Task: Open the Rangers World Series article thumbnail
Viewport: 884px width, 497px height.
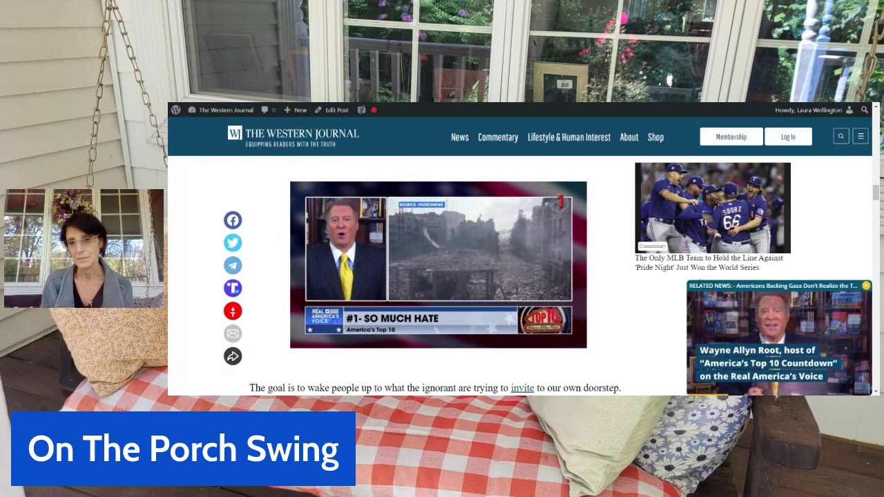Action: (713, 208)
